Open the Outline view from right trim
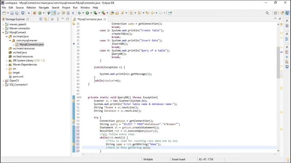Screen dimensions: 291x163 tap(287, 39)
